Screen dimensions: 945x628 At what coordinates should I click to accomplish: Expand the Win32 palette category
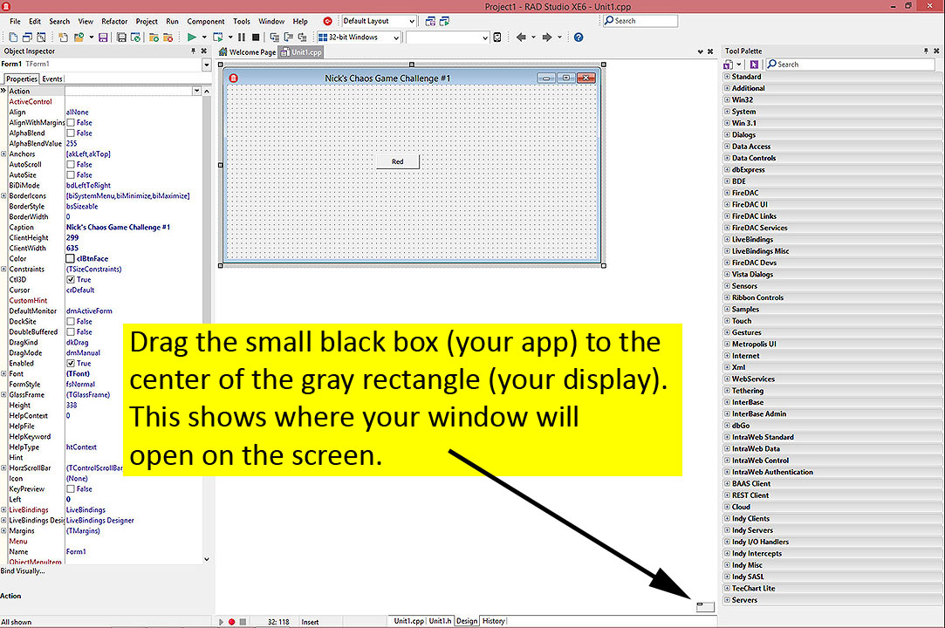click(x=727, y=100)
